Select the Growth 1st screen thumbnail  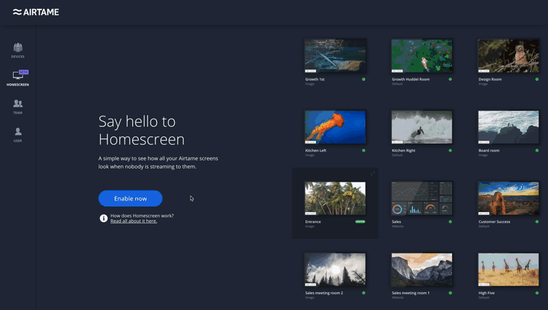pos(335,56)
